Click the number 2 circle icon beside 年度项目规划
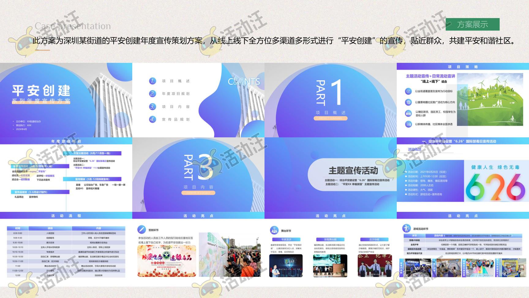 152,94
